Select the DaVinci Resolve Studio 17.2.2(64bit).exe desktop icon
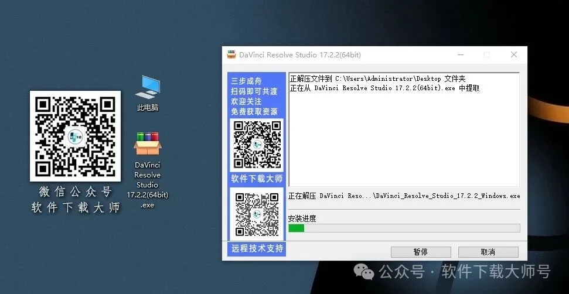 point(147,170)
